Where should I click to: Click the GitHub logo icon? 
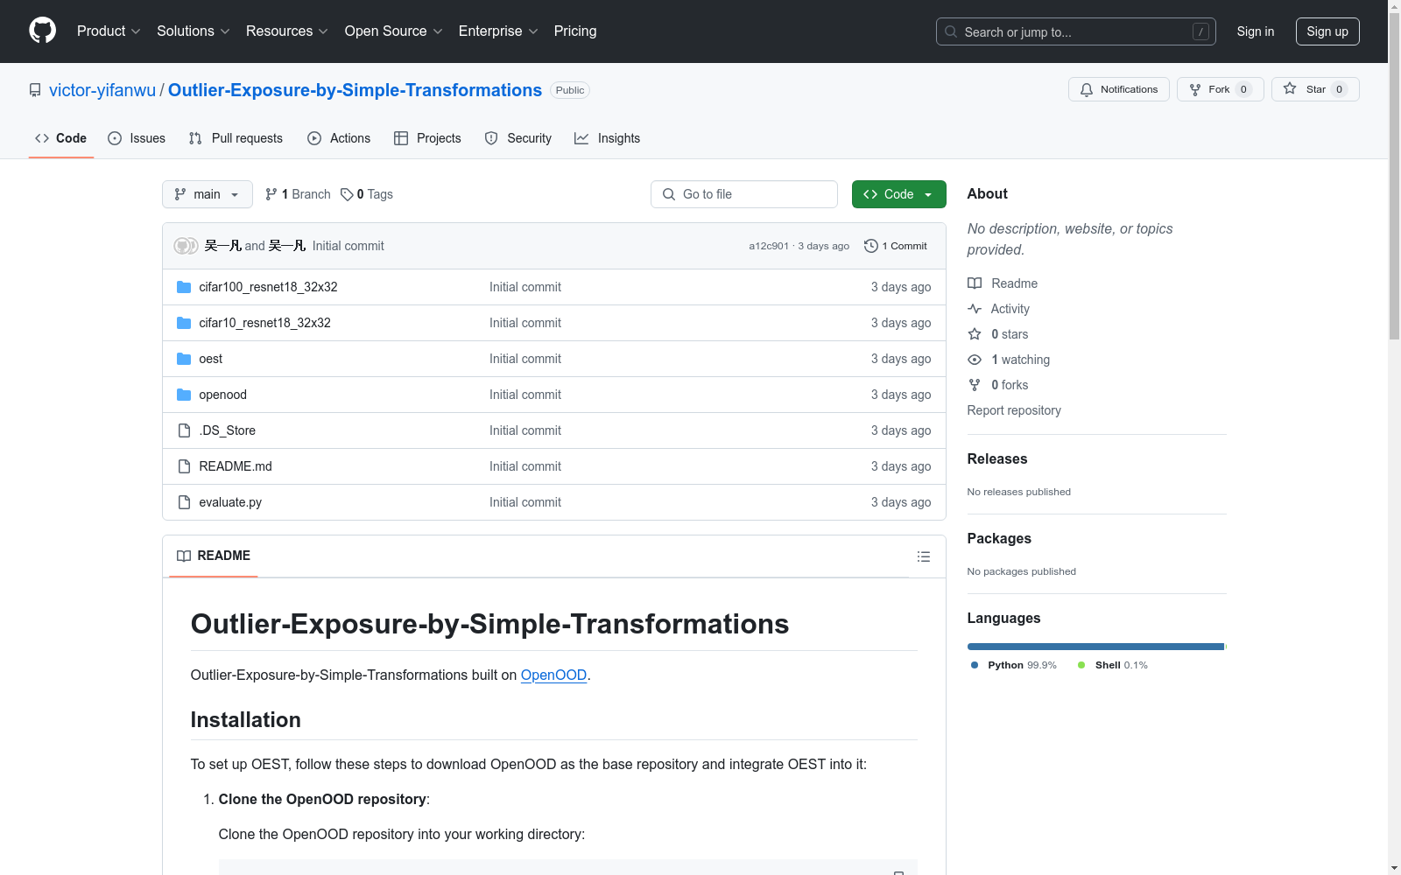tap(42, 31)
